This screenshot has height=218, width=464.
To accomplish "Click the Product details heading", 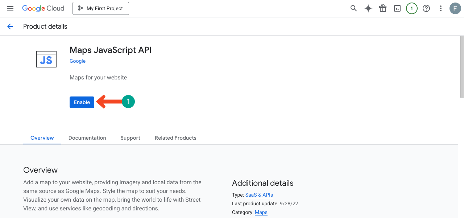I will pyautogui.click(x=45, y=26).
